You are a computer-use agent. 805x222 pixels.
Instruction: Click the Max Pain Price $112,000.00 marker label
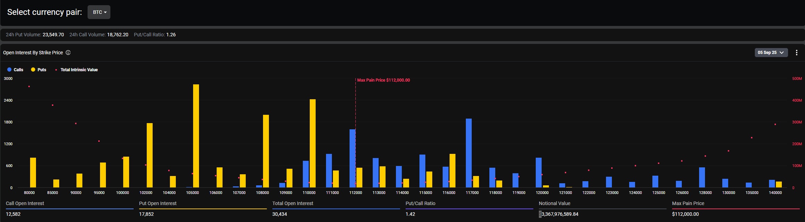pyautogui.click(x=383, y=80)
